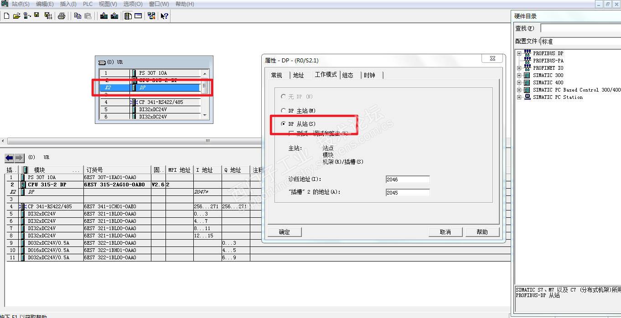Click the rack view scroll-up arrow

point(205,73)
